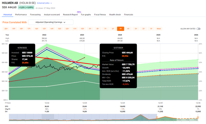Select the 7Y time range
The image size is (206, 124).
coord(105,29)
